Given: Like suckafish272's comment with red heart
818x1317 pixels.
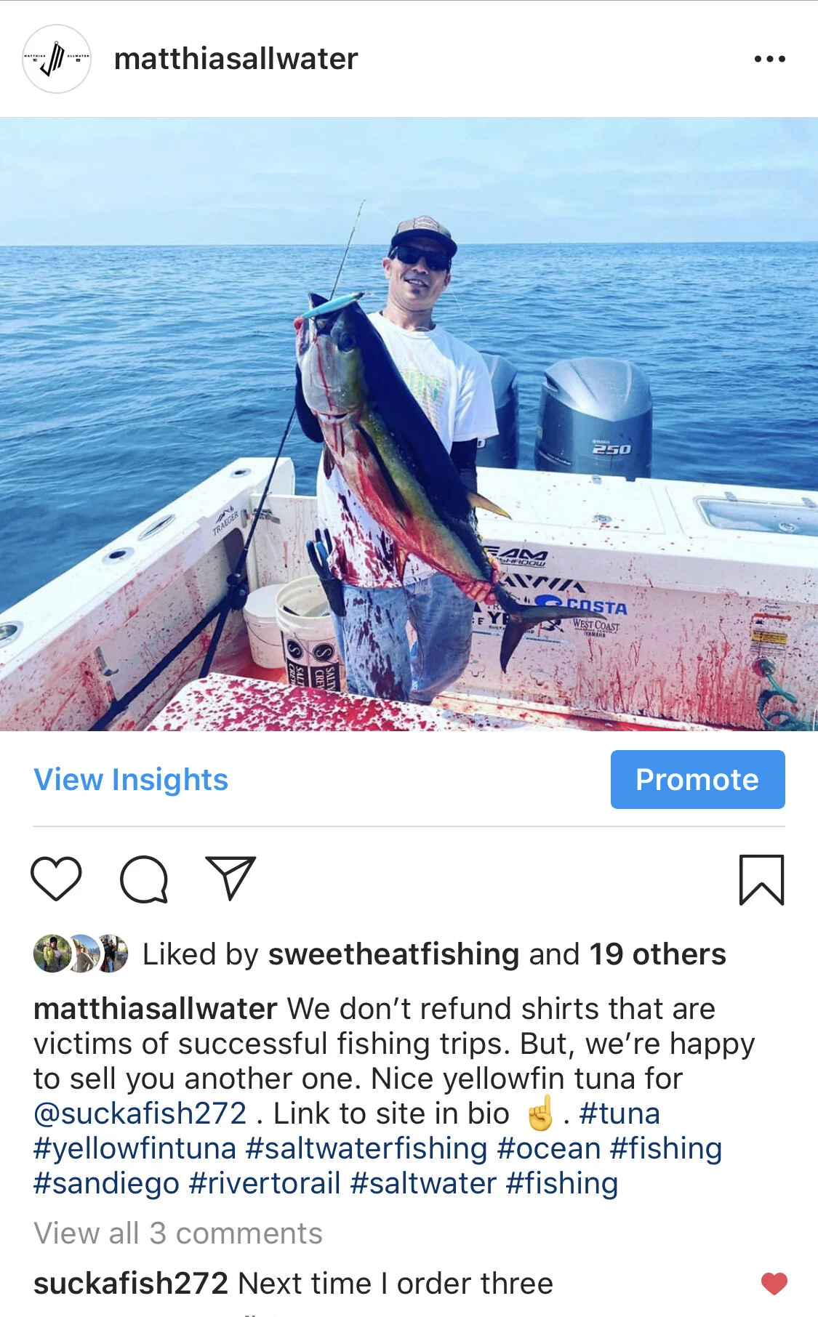Looking at the screenshot, I should [774, 1284].
